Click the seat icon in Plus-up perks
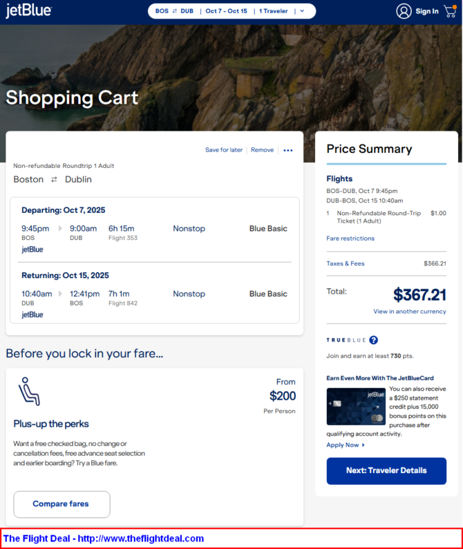 (29, 391)
